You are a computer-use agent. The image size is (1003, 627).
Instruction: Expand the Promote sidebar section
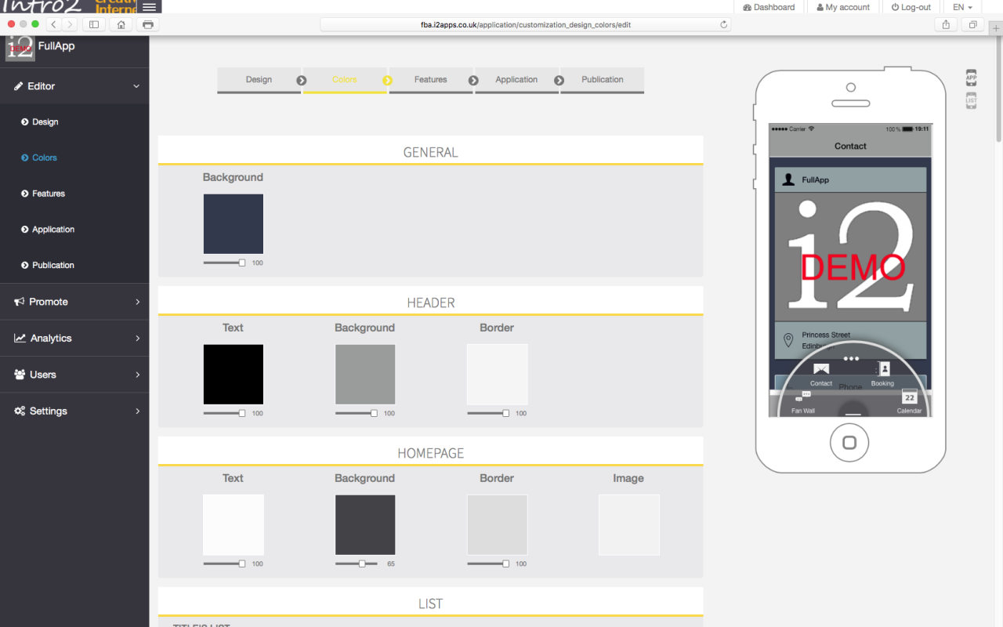[x=74, y=302]
